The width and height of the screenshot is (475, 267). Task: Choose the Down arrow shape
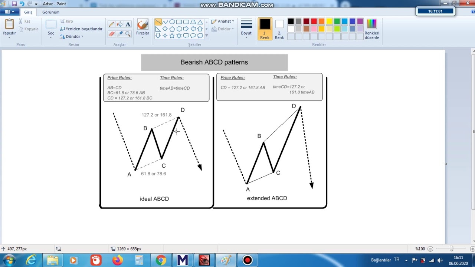(158, 36)
